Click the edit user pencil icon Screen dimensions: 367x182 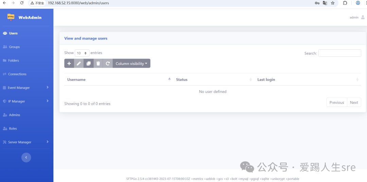79,64
